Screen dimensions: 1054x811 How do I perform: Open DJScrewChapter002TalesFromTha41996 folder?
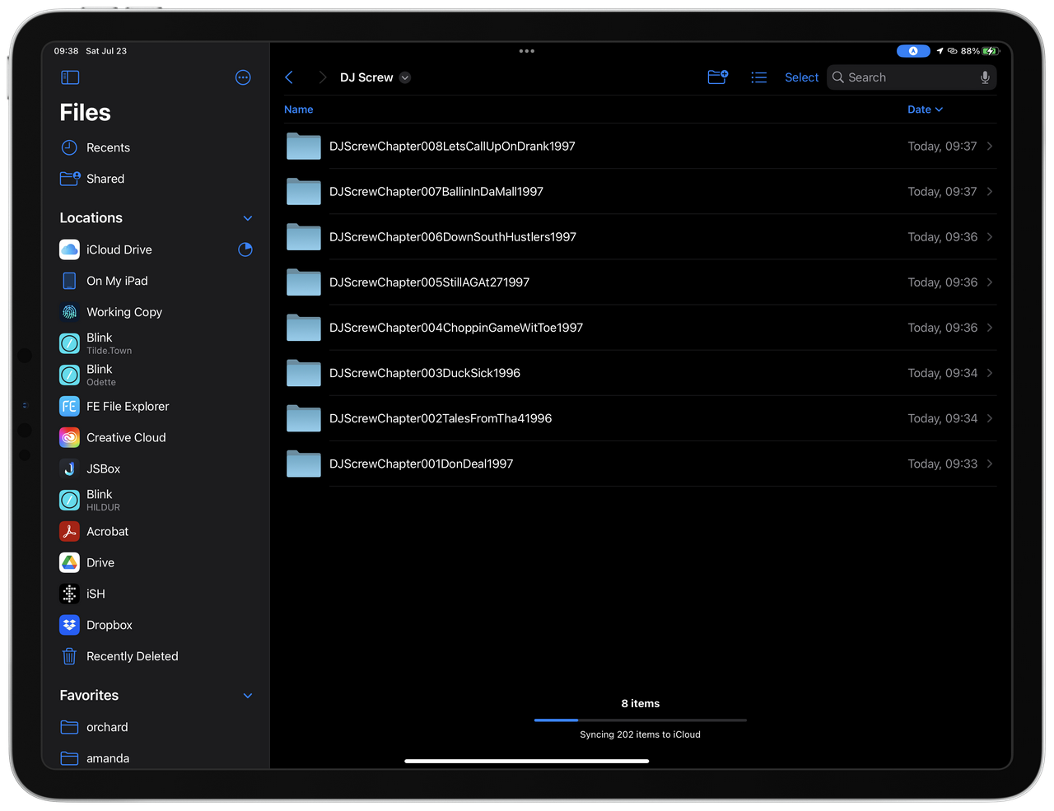pyautogui.click(x=640, y=418)
